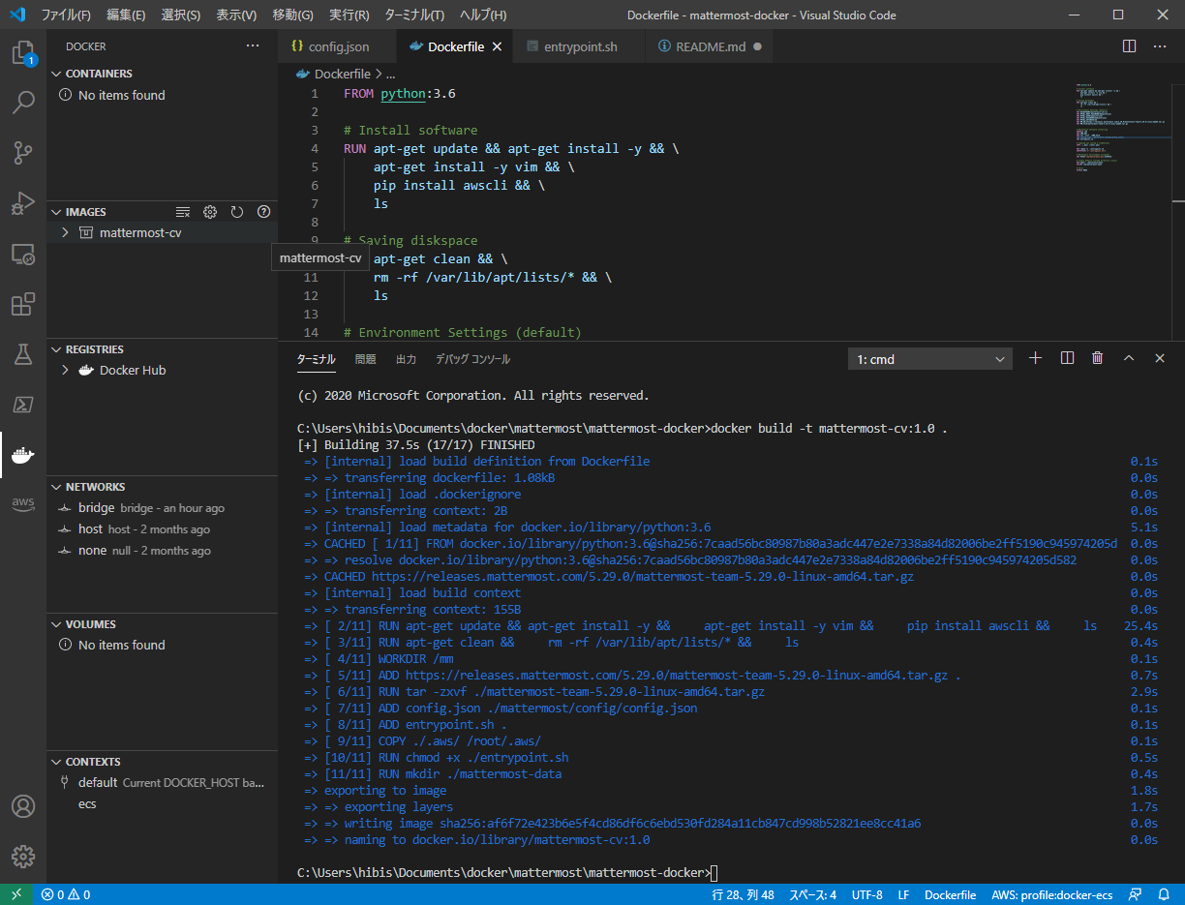Screen dimensions: 1185x905
Task: Open the Run and Debug view icon
Action: 23,203
